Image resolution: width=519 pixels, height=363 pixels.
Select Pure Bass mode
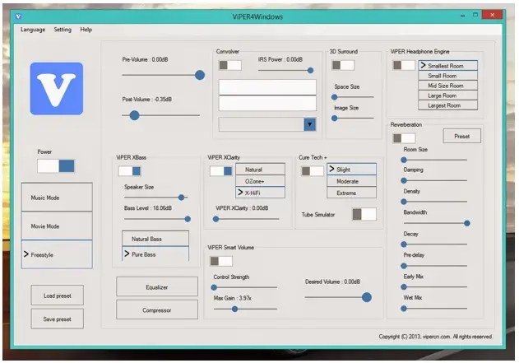155,254
